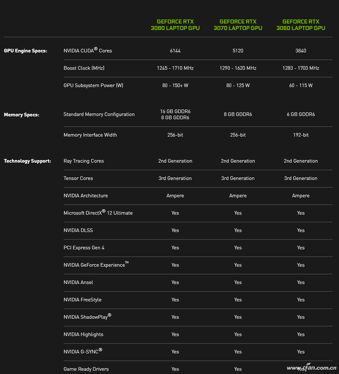Click the Memory Interface Width label
This screenshot has height=374, width=339.
pos(90,135)
